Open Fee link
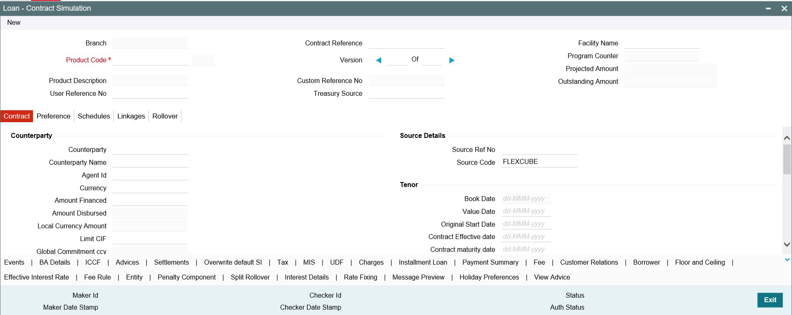Screen dimensions: 792x315 pos(539,263)
